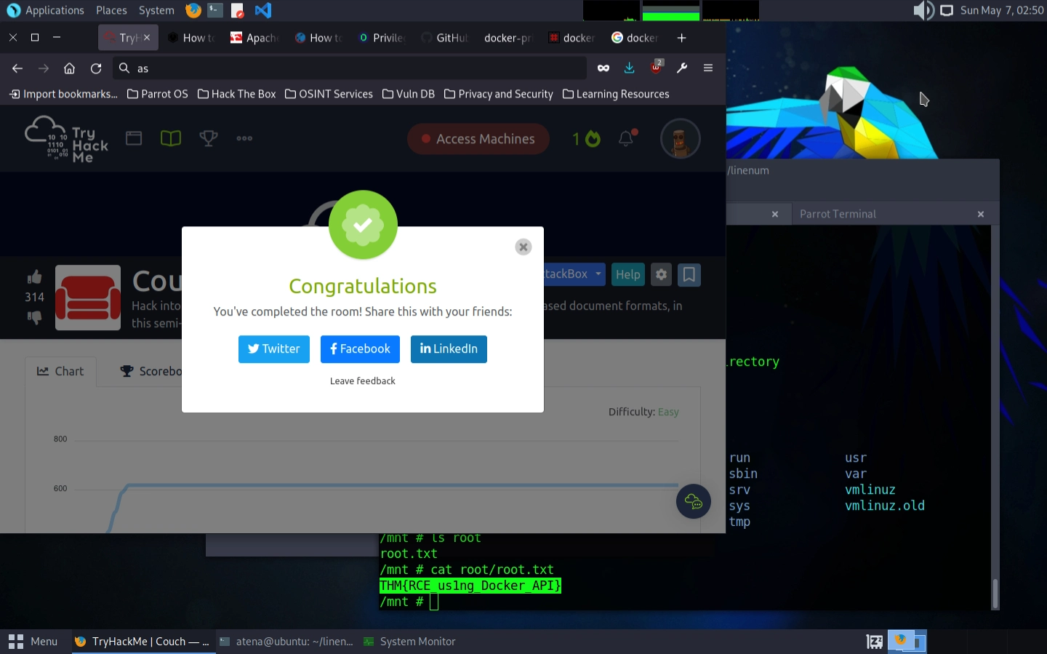Toggle the room bookmark icon

click(689, 274)
